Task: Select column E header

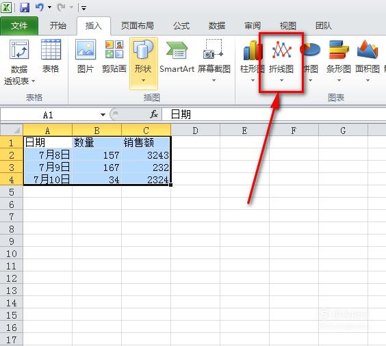Action: pos(244,131)
